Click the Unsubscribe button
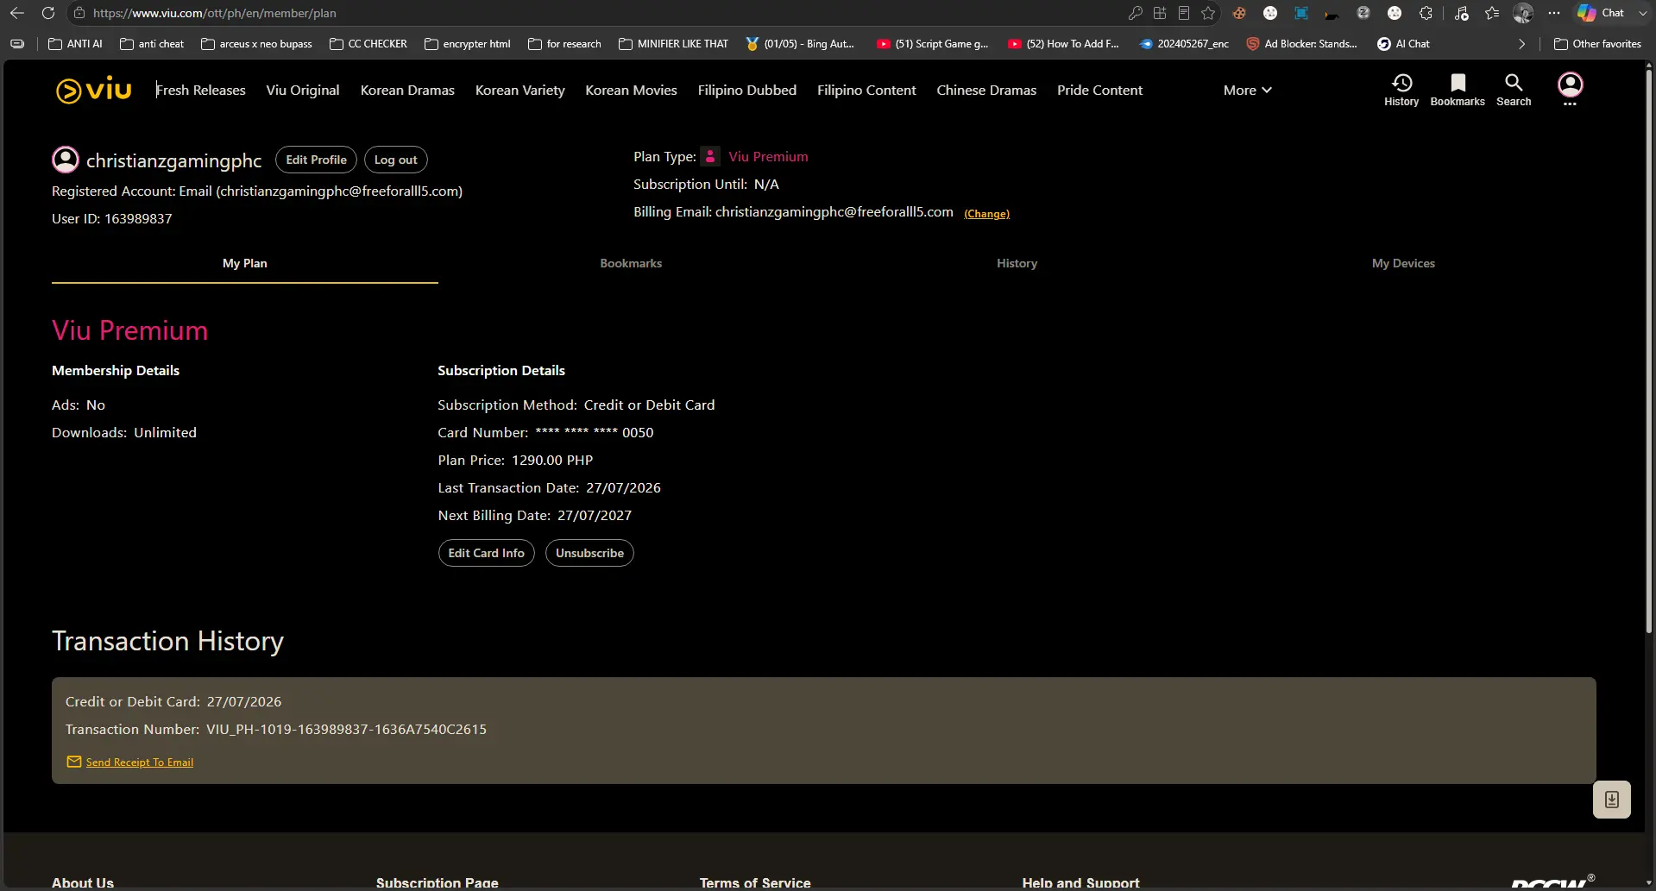This screenshot has height=891, width=1656. [589, 553]
